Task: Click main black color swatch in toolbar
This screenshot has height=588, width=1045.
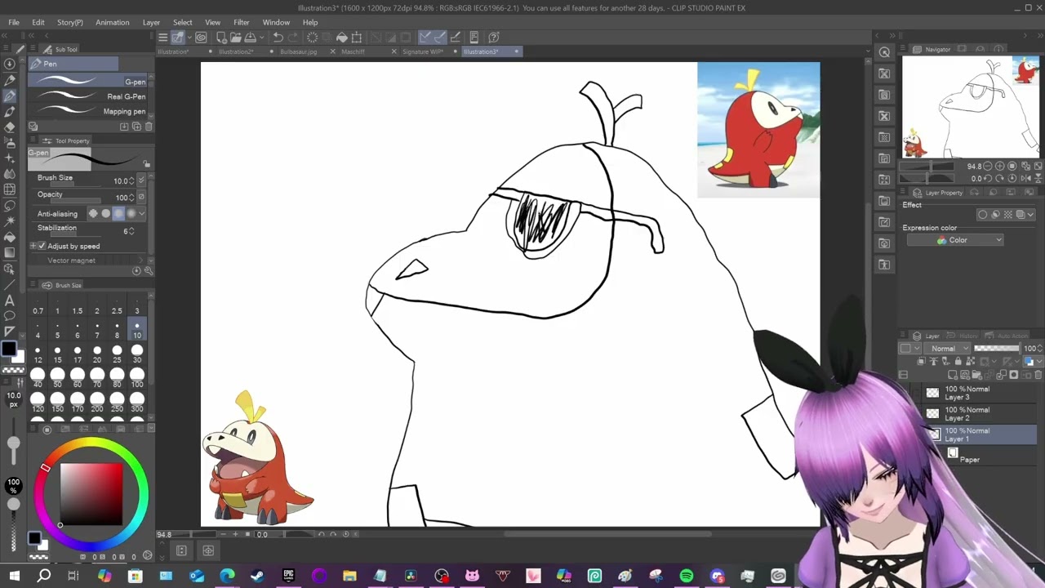Action: (x=8, y=350)
